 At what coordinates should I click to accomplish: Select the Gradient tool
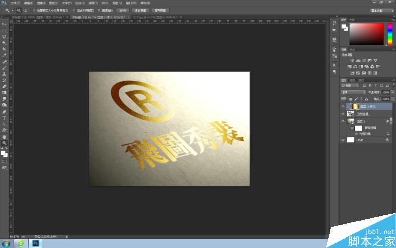(4, 93)
